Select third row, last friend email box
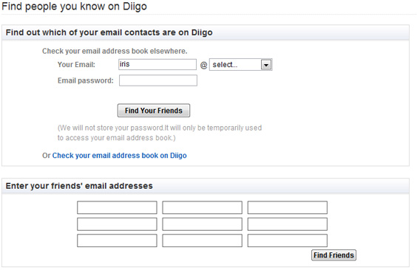Image resolution: width=417 pixels, height=270 pixels. coord(287,240)
